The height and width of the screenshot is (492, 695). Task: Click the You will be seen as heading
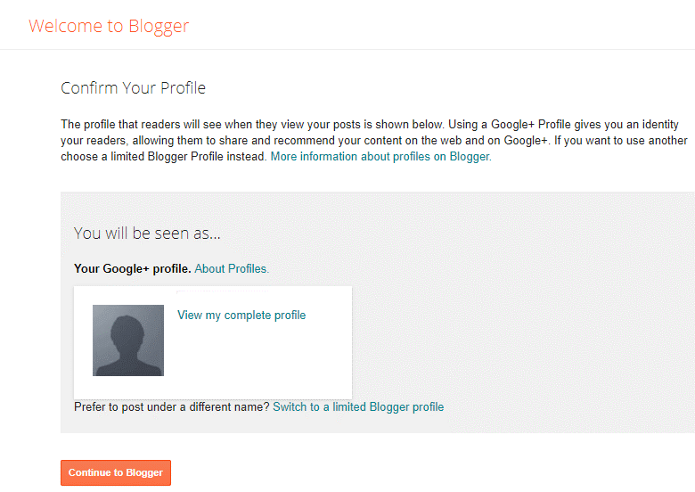click(147, 234)
